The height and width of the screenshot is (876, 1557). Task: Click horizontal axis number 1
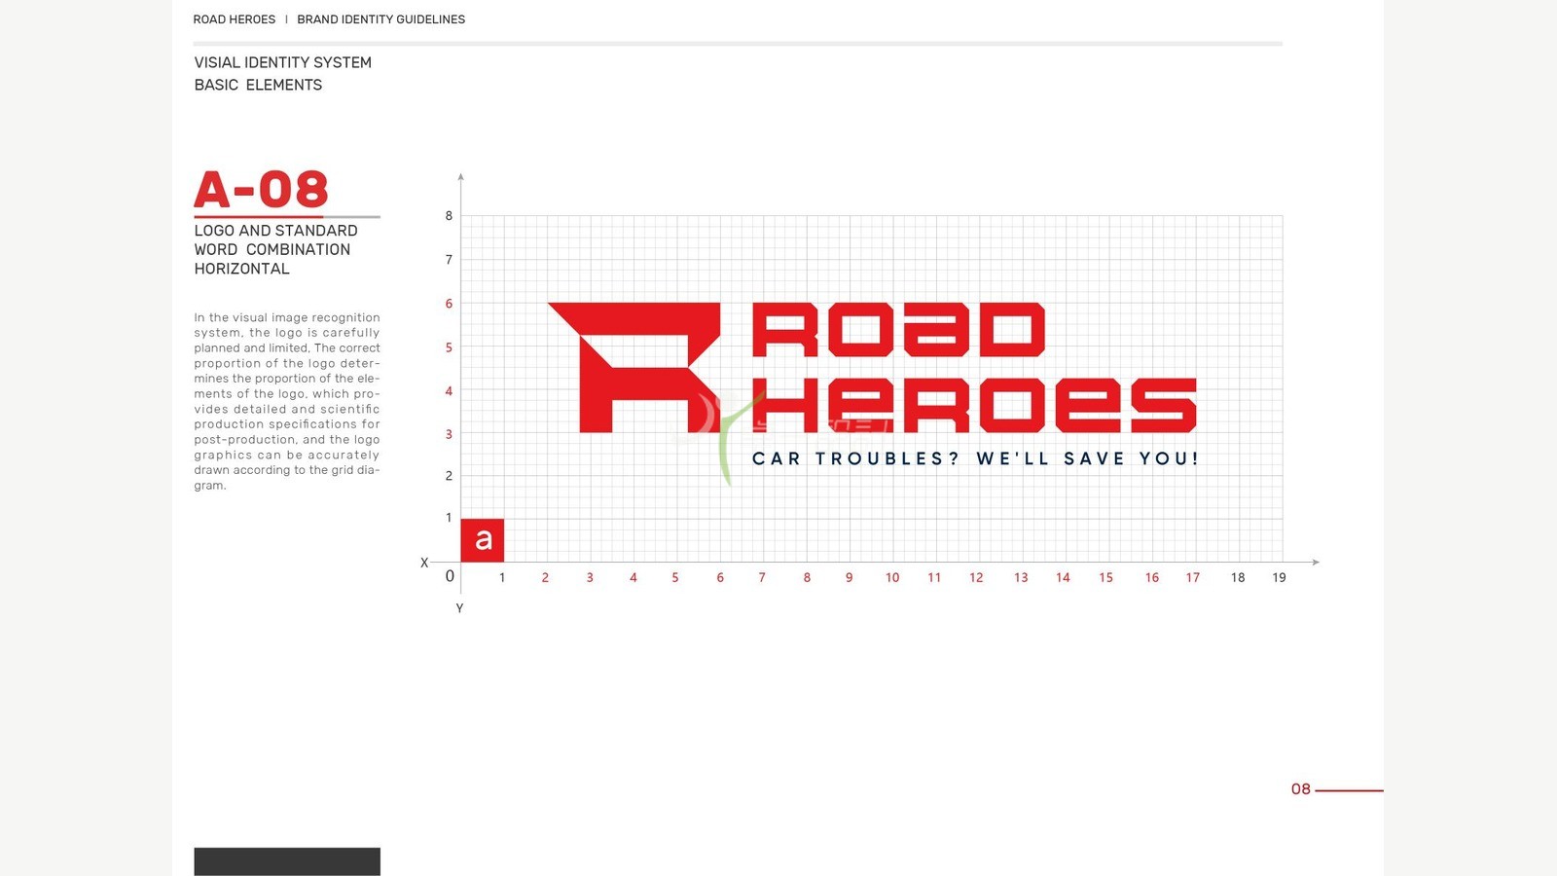click(502, 577)
